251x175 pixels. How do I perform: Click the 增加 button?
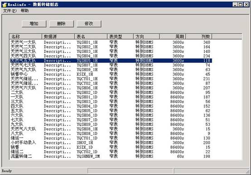pyautogui.click(x=34, y=24)
